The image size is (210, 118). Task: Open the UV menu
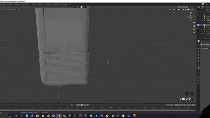18,10
